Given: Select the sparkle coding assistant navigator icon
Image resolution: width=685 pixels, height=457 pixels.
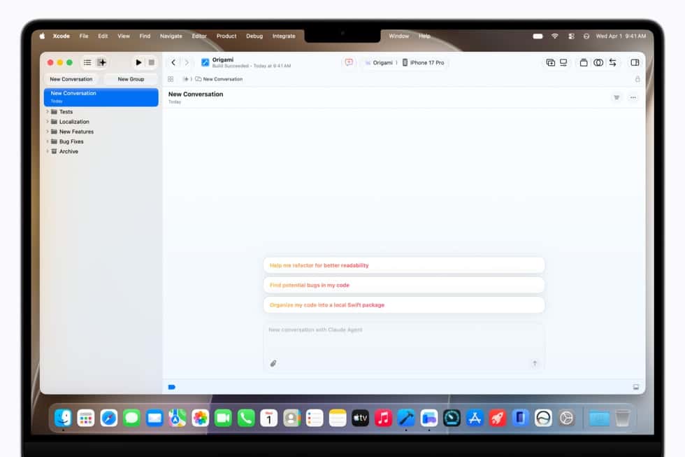Looking at the screenshot, I should tap(101, 62).
